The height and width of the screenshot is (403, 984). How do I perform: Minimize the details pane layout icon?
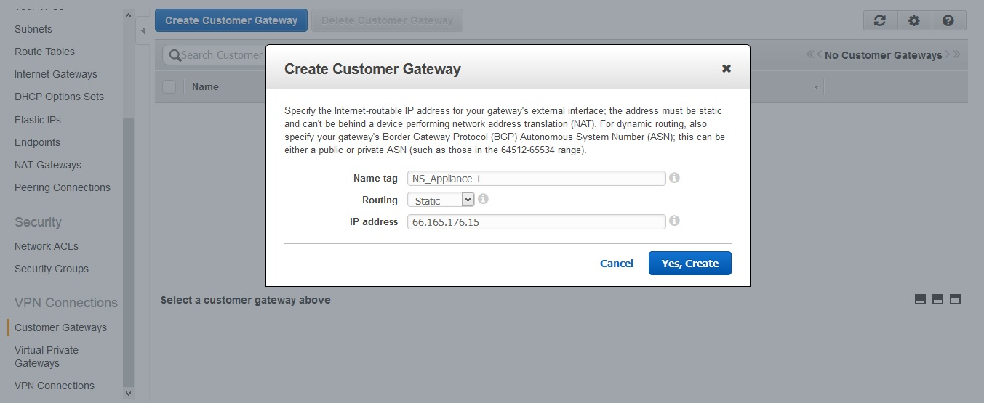click(x=920, y=299)
